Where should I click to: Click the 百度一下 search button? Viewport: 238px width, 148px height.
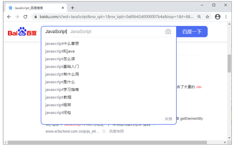tap(192, 32)
